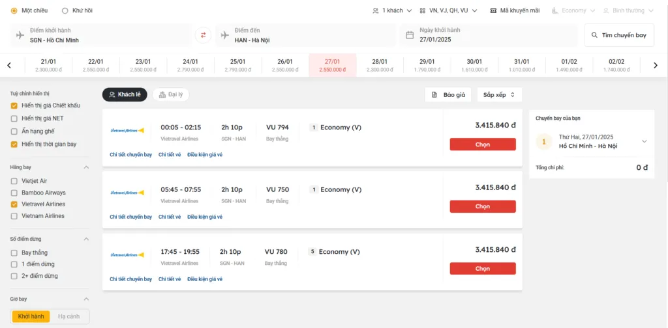Enable the Vietjet Air airline filter

tap(14, 181)
